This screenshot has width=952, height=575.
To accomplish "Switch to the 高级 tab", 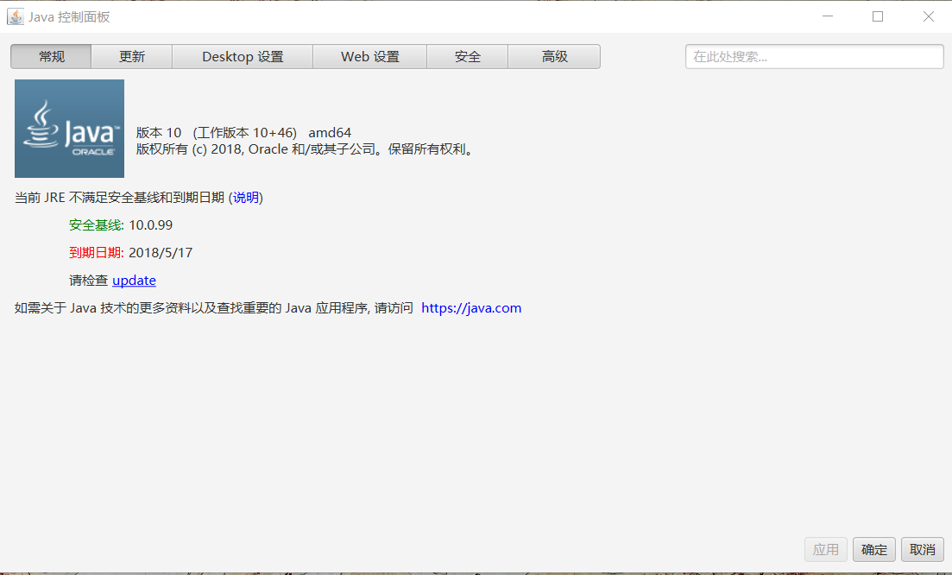I will [554, 56].
